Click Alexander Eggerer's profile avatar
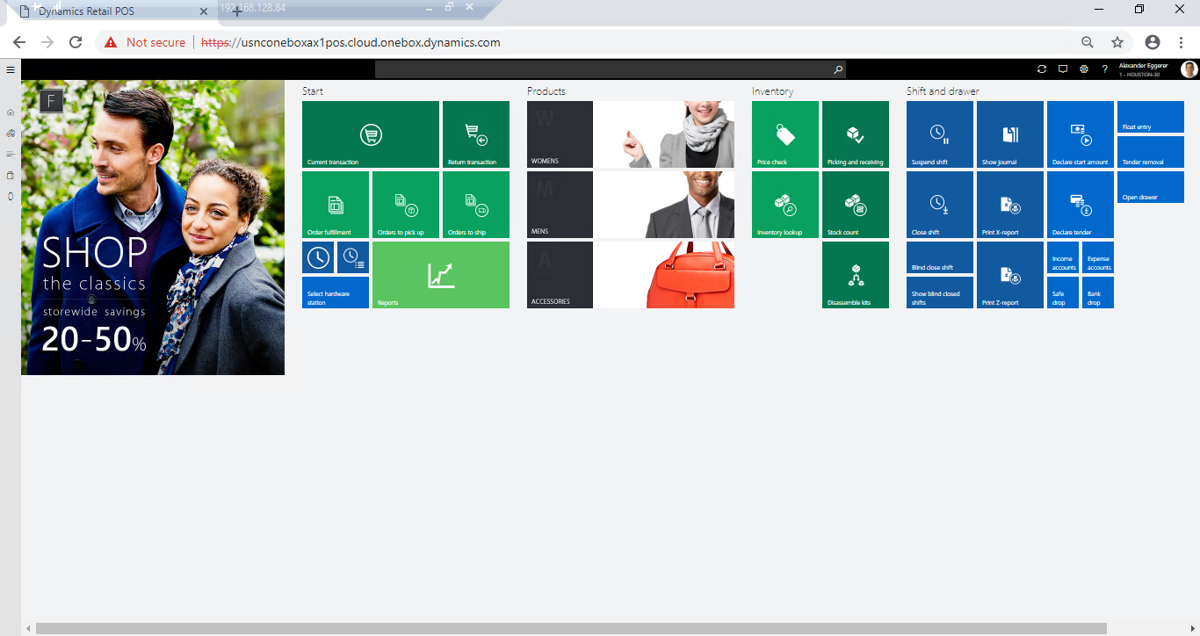The width and height of the screenshot is (1200, 636). pos(1188,69)
